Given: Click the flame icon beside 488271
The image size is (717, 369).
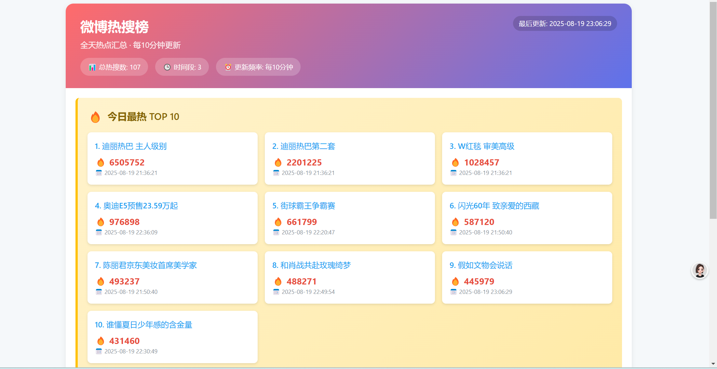Looking at the screenshot, I should pyautogui.click(x=278, y=282).
